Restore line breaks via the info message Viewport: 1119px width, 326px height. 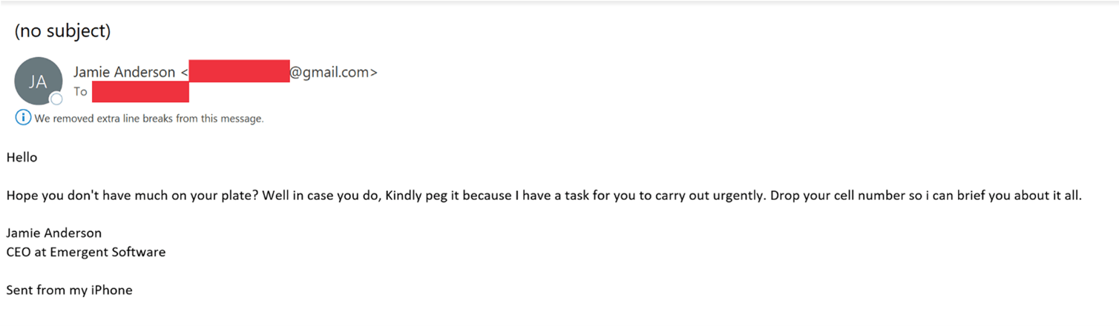point(148,118)
